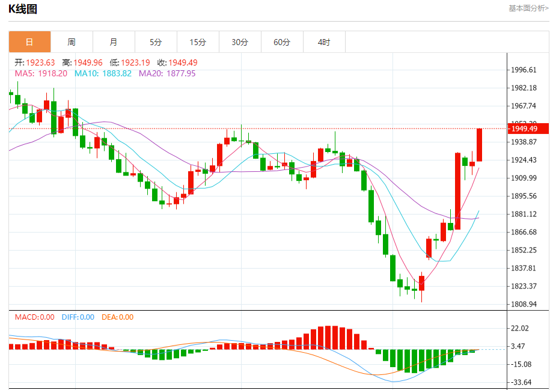Open the 30分 interval tab

point(240,42)
